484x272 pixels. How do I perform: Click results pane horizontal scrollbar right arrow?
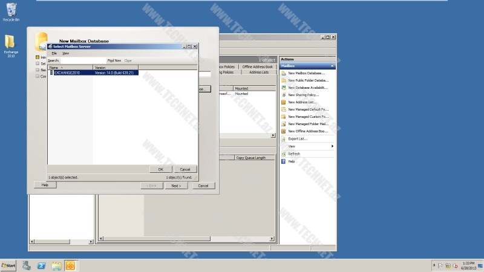[x=273, y=135]
